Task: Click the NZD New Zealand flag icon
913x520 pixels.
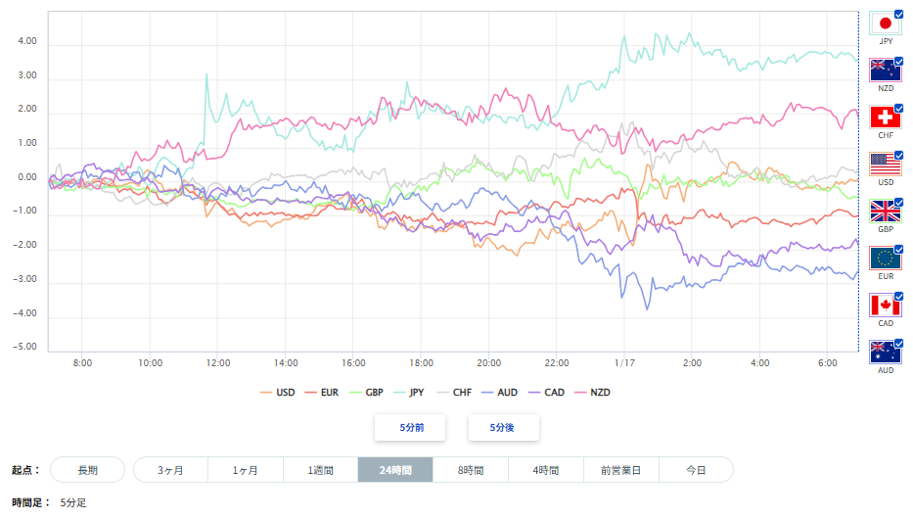Action: click(885, 71)
